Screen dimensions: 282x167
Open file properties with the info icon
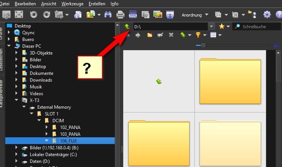point(78,15)
